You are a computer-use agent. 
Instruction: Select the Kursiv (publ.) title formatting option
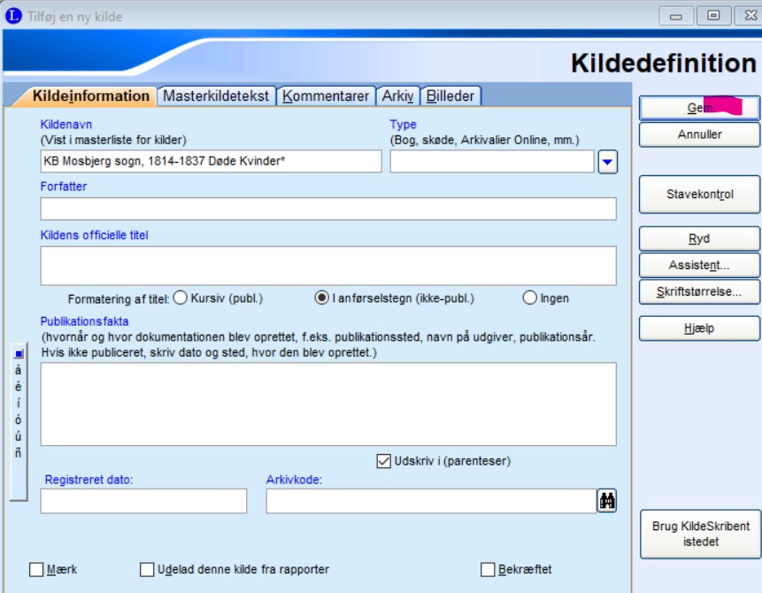coord(181,297)
